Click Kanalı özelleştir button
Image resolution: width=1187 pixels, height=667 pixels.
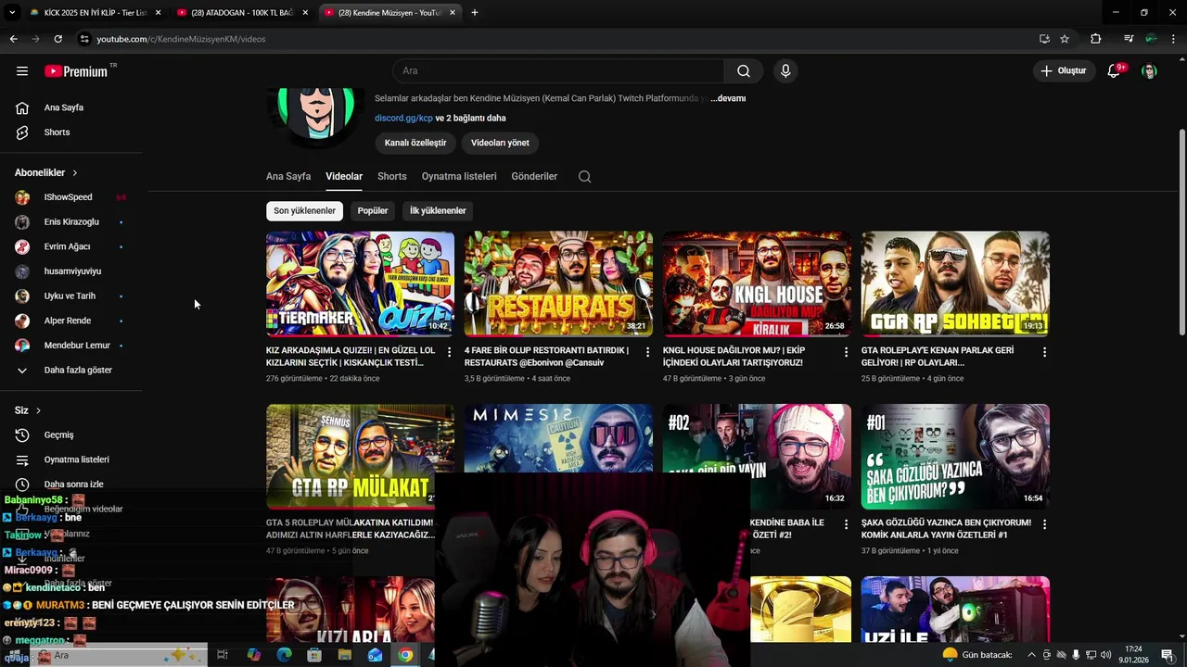(x=415, y=143)
